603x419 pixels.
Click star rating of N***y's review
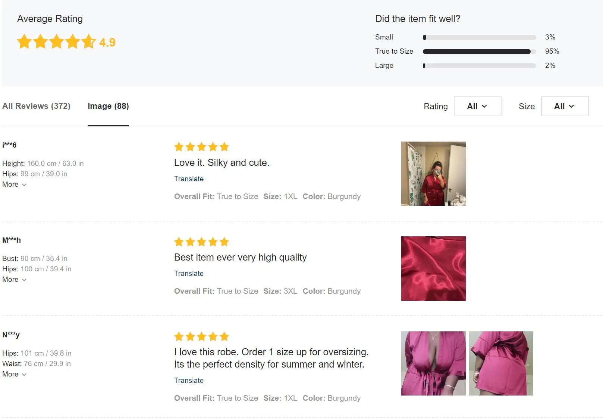pyautogui.click(x=201, y=337)
